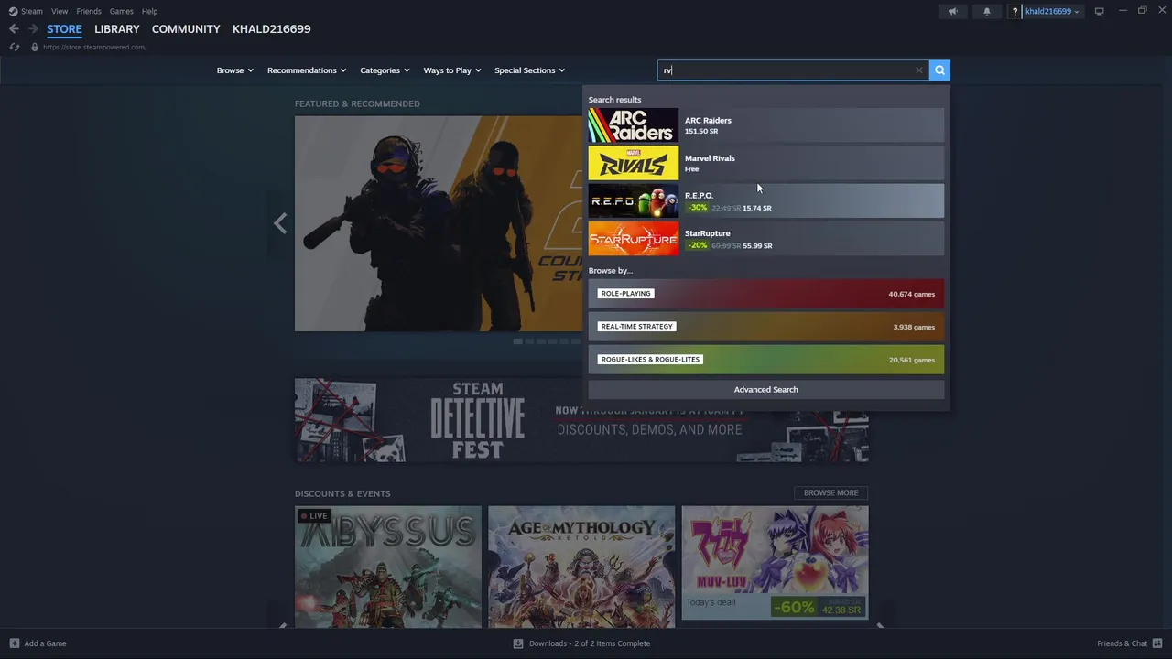Click the Steam logo icon in the menu bar
This screenshot has width=1172, height=659.
[x=13, y=11]
